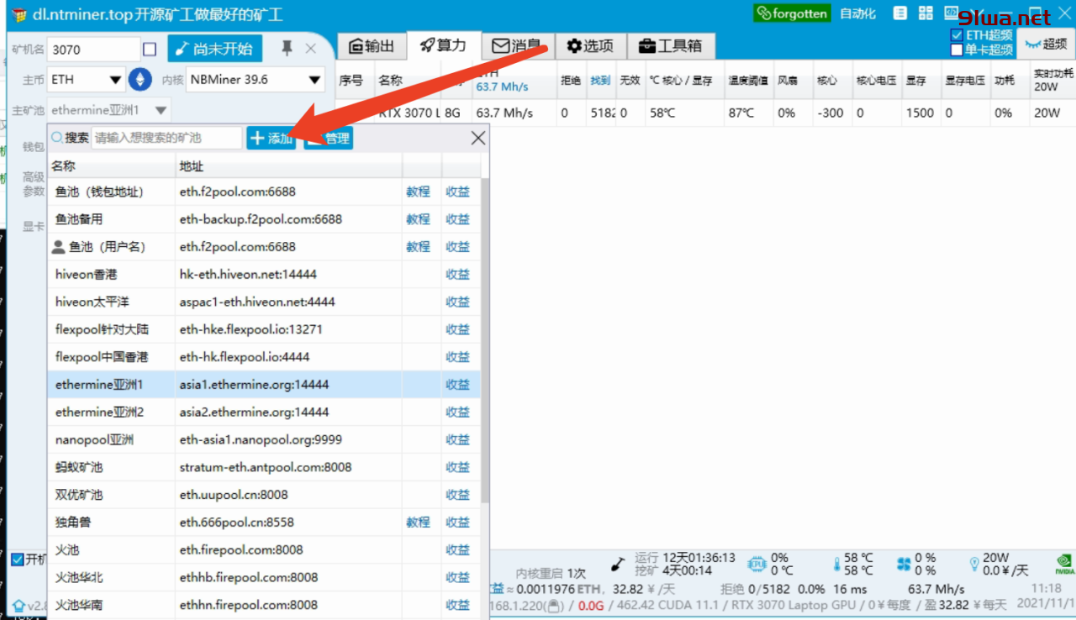The height and width of the screenshot is (620, 1076).
Task: Switch to the 选项 tab
Action: click(590, 45)
